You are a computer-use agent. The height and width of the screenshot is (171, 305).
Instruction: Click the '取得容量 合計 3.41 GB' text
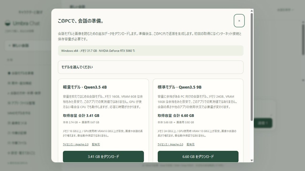[x=81, y=115]
